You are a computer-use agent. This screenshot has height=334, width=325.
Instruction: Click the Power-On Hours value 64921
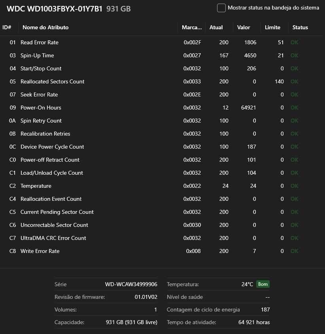point(248,108)
